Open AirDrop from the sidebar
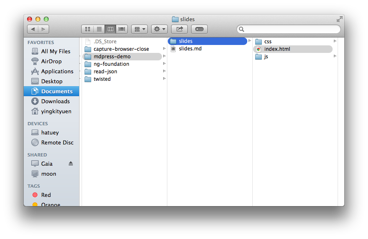The image size is (368, 239). 51,61
